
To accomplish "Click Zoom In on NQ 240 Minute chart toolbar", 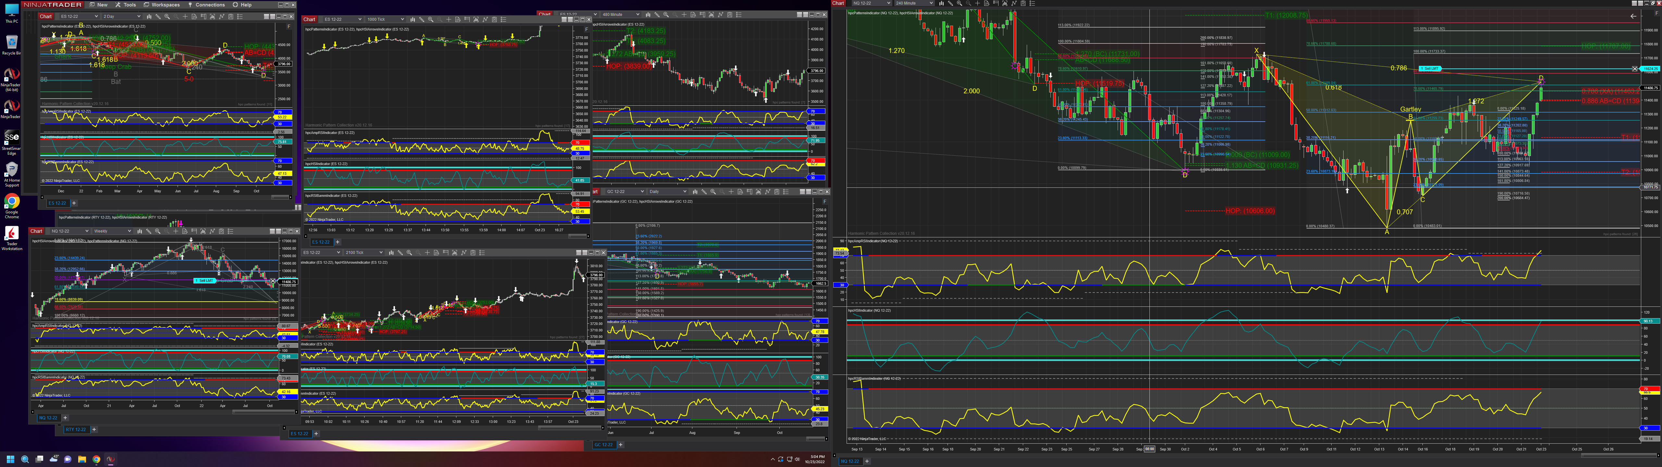I will pos(960,3).
